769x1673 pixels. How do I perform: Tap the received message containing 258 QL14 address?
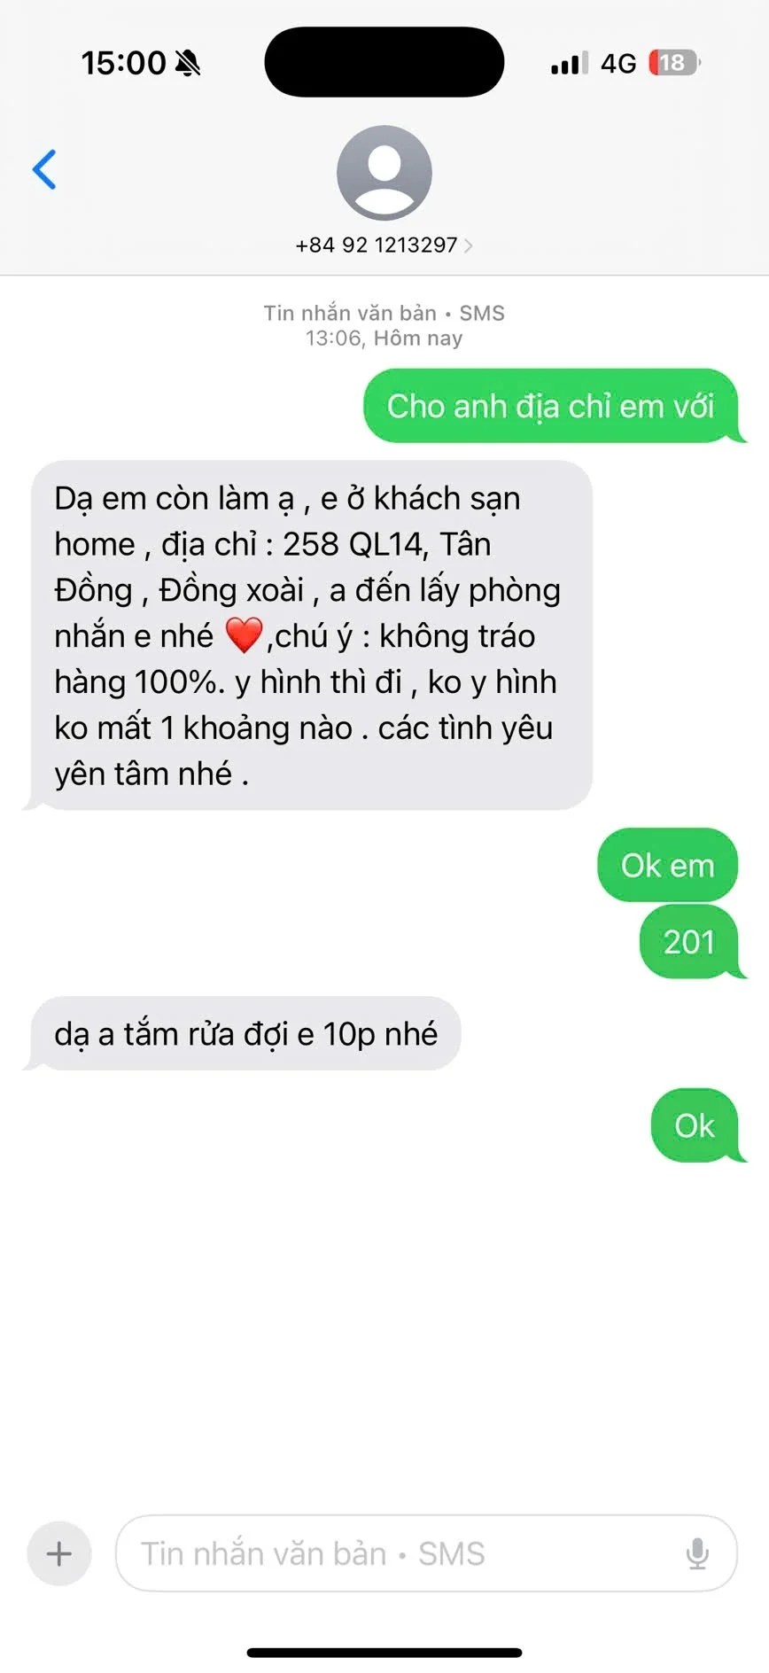[x=312, y=635]
